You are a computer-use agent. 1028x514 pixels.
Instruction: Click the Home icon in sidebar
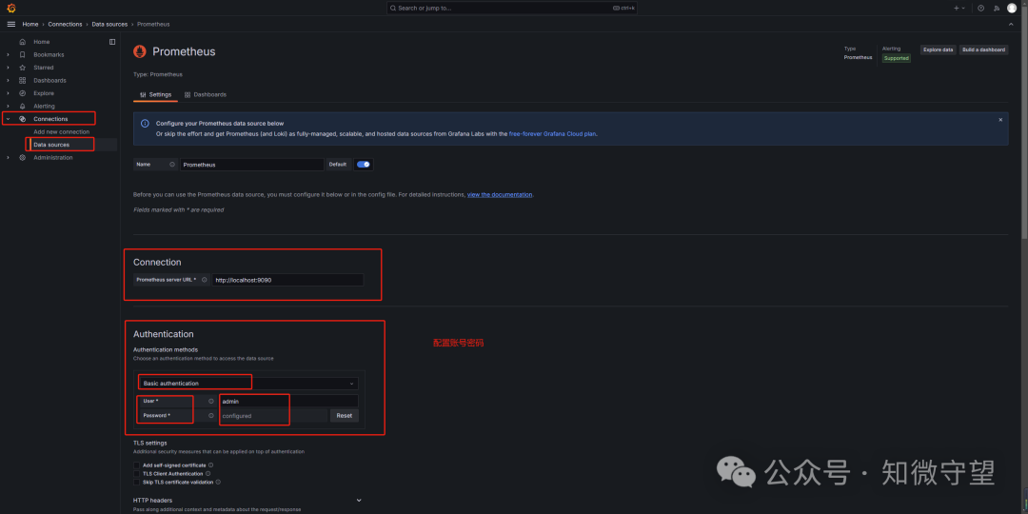(22, 42)
